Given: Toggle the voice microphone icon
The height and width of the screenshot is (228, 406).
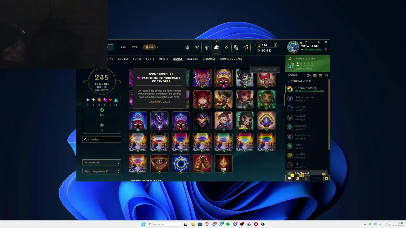Looking at the screenshot, I should pos(306,178).
